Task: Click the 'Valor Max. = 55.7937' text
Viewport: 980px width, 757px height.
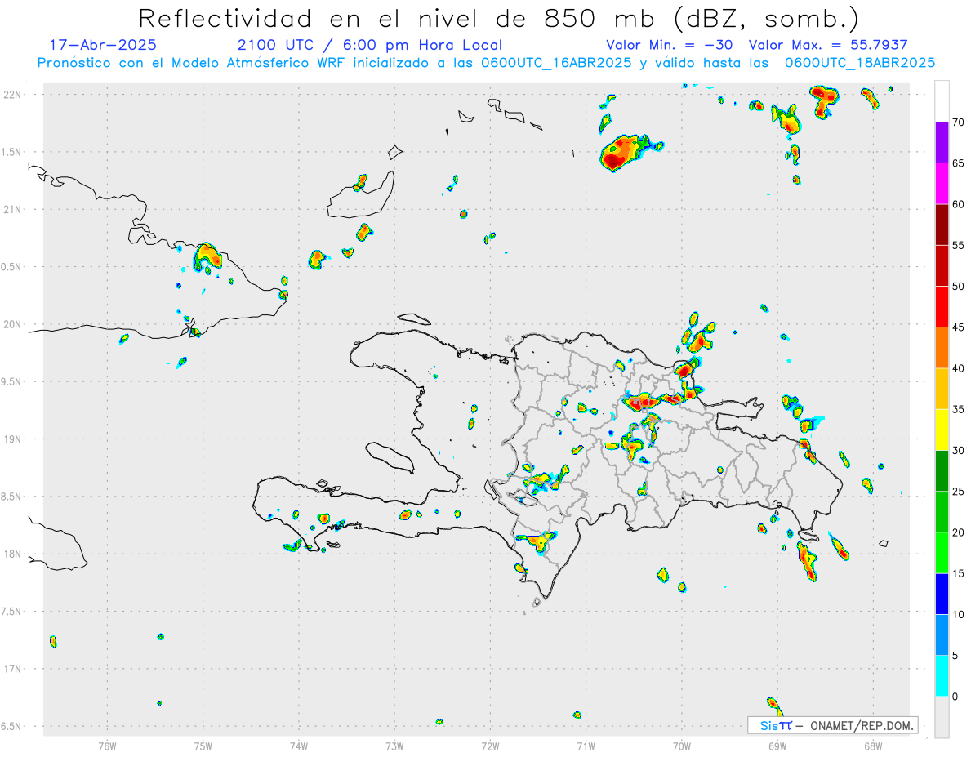Action: coord(828,45)
